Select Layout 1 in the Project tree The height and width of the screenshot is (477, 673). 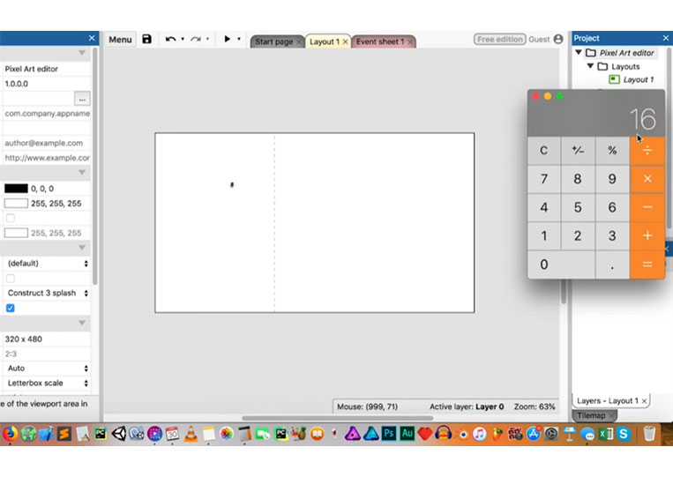click(639, 79)
